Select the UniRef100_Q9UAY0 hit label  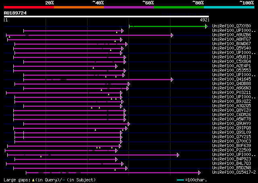coord(231,123)
